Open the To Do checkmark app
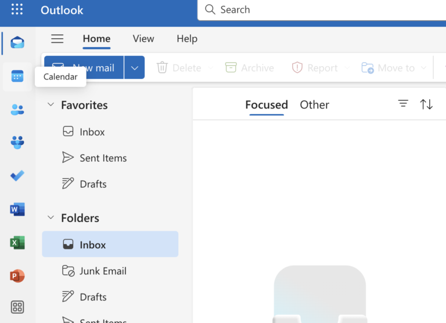This screenshot has height=323, width=446. tap(17, 176)
